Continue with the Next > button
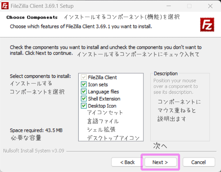The height and width of the screenshot is (172, 221). click(x=161, y=162)
